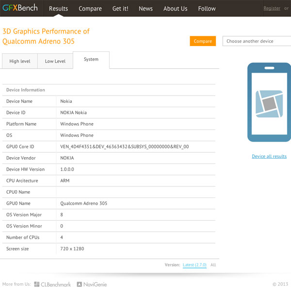Click the GFXBench logo
Image resolution: width=291 pixels, height=294 pixels.
[20, 8]
